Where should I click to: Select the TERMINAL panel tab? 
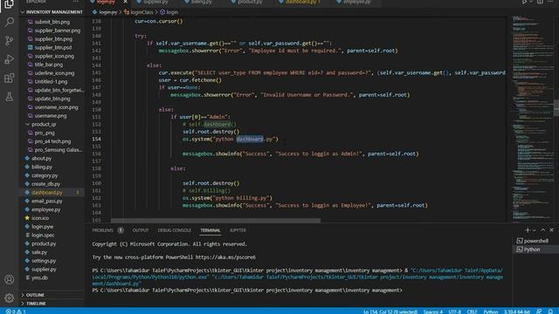point(210,230)
